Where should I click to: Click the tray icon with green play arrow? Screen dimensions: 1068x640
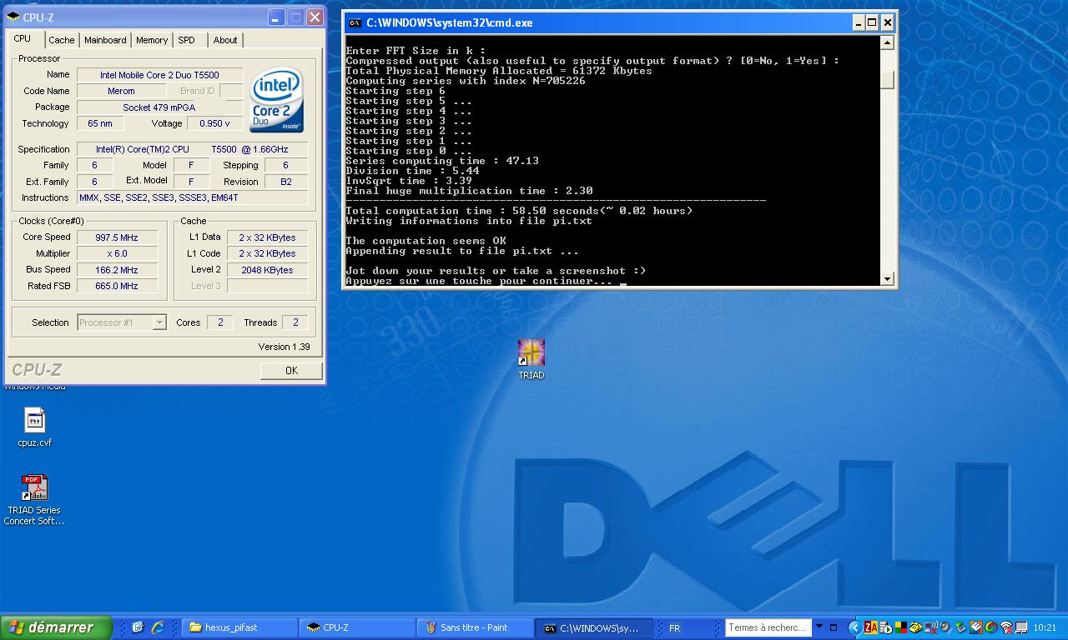tap(886, 627)
